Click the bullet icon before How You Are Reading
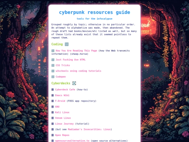The image size is (189, 142). pyautogui.click(x=53, y=51)
